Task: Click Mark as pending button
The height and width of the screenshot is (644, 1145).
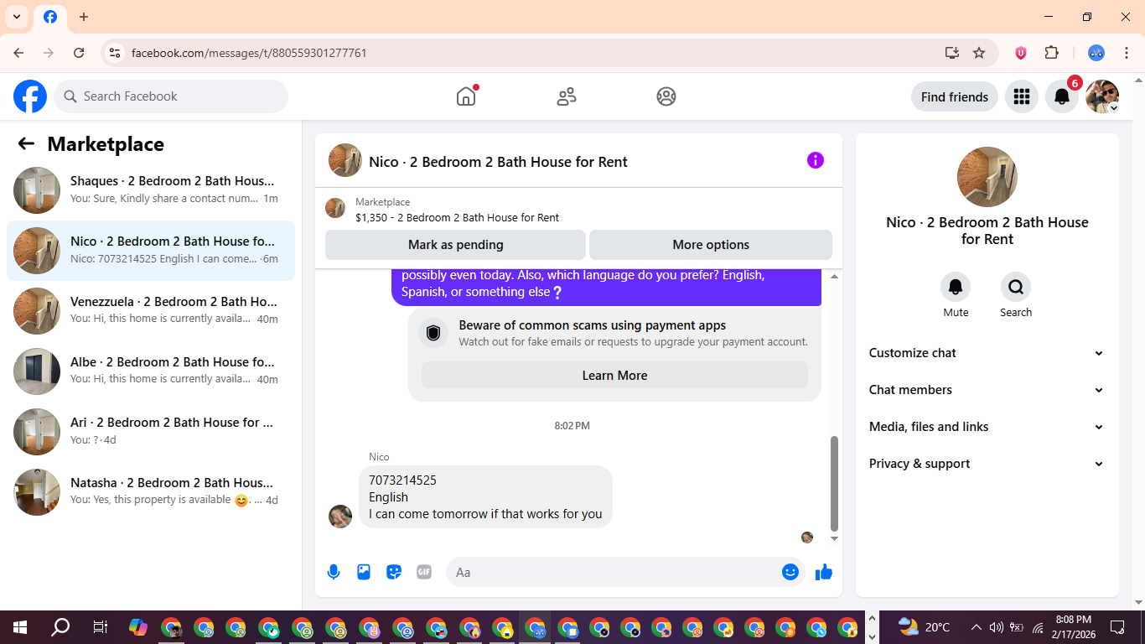Action: pos(455,245)
